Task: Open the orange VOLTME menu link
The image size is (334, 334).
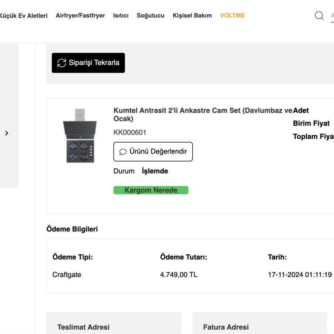Action: pos(232,15)
